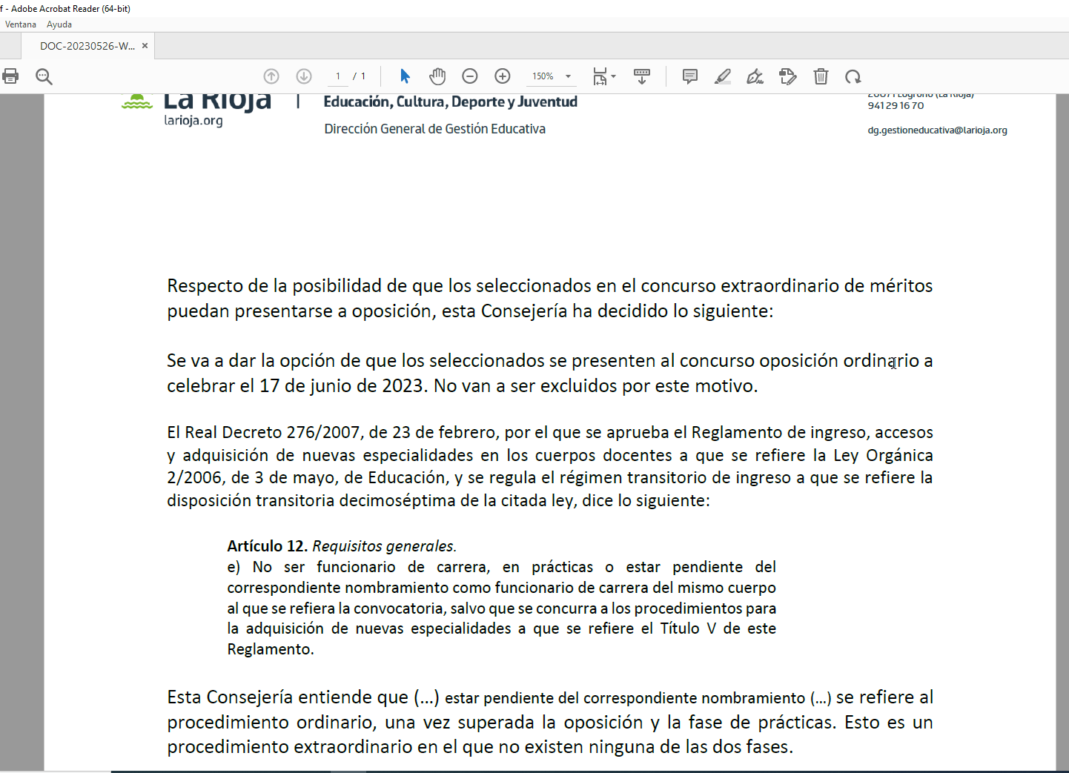Screen dimensions: 1069x773
Task: Zoom out with the minus button
Action: coord(470,76)
